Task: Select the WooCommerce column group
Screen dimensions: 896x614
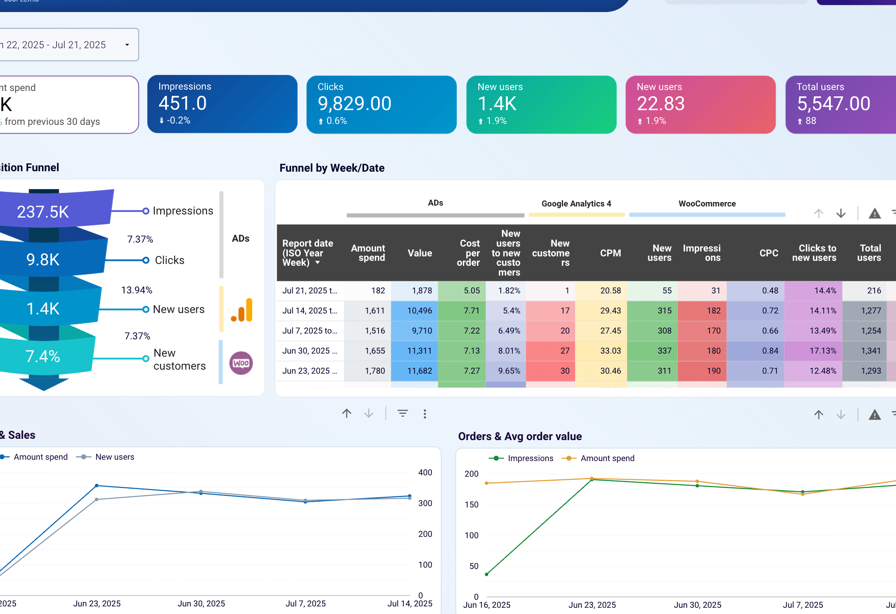Action: 707,204
